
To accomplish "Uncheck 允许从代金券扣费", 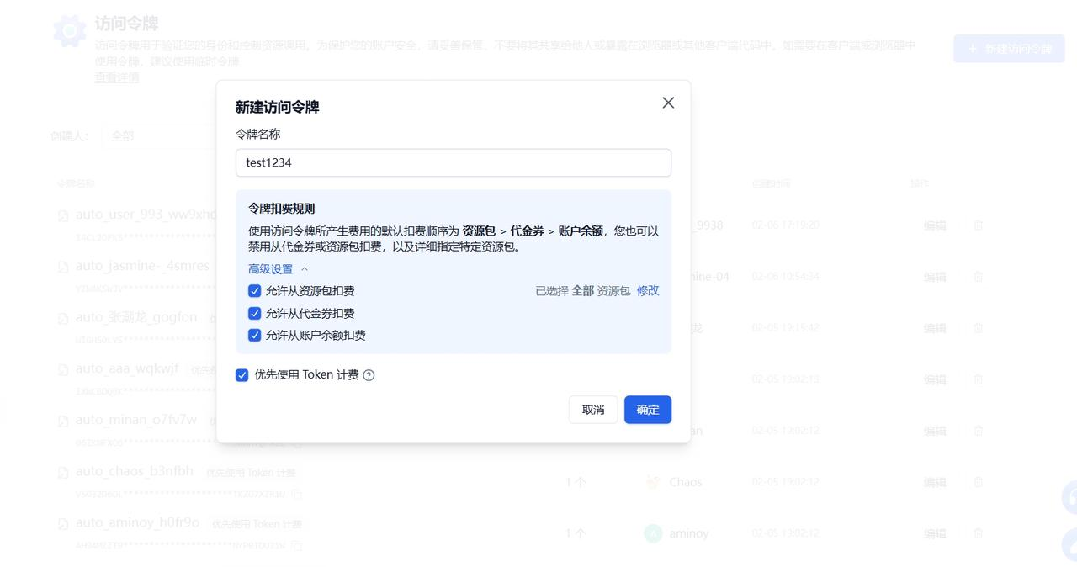I will 254,313.
